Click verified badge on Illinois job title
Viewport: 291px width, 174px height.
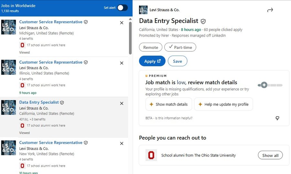pos(86,62)
